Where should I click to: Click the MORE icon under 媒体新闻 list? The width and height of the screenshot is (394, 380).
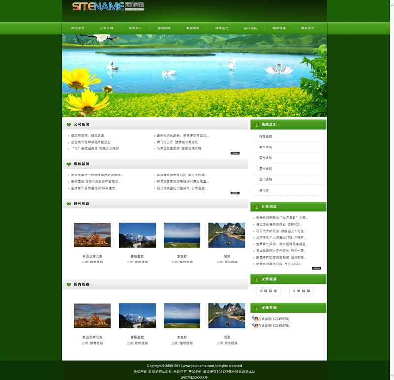[x=235, y=193]
